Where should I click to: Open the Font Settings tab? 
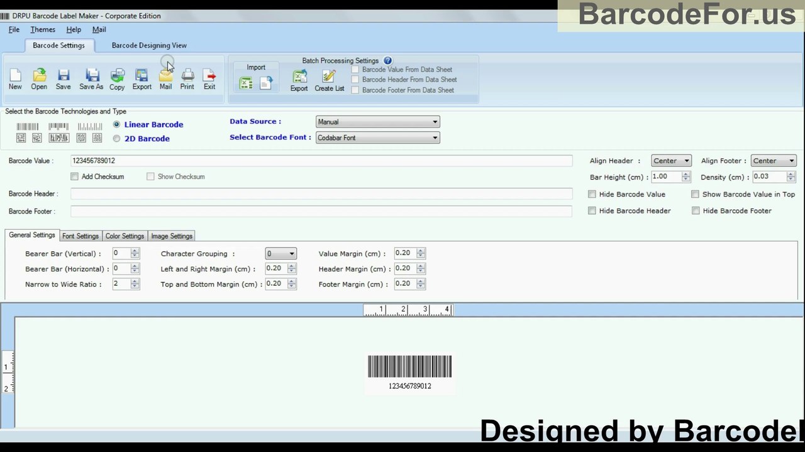[x=80, y=236]
